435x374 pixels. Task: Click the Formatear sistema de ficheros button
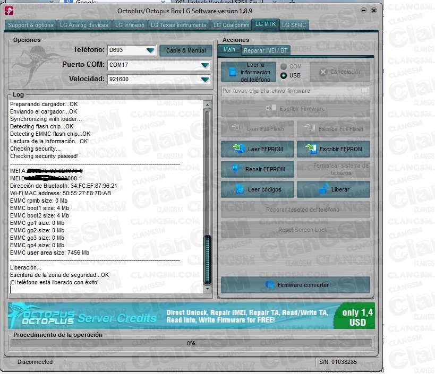pos(334,169)
